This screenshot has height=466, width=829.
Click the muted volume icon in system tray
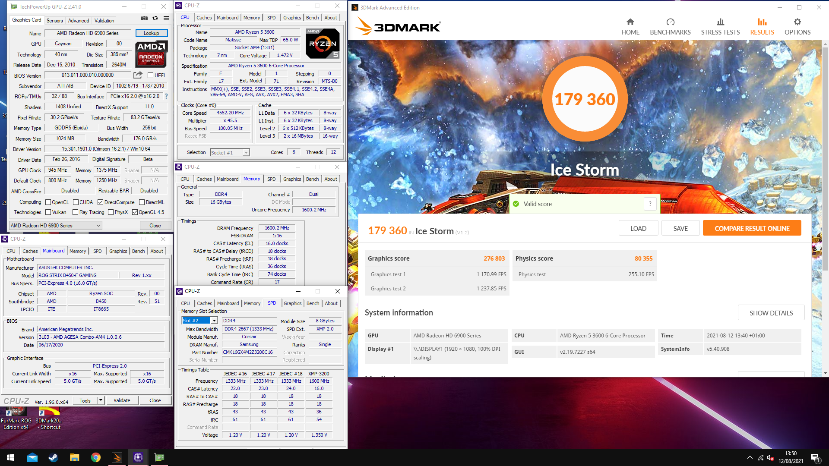tap(770, 457)
